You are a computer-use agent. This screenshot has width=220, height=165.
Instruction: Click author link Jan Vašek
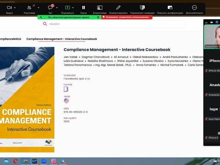(70, 57)
